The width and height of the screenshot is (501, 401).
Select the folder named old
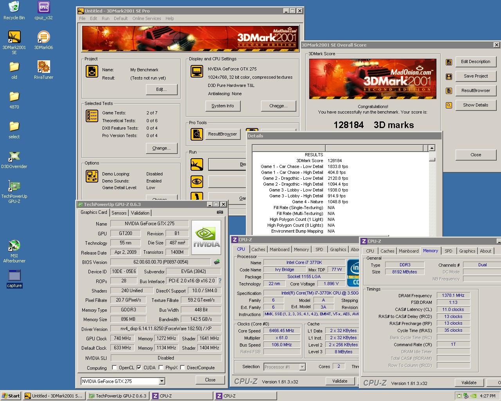click(14, 70)
